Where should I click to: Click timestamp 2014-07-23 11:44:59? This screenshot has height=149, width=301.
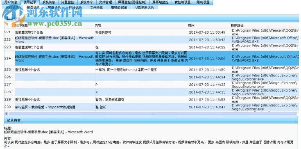pos(207,70)
